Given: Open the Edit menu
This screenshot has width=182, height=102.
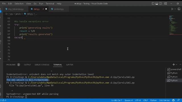Looking at the screenshot, I should click(x=10, y=4).
